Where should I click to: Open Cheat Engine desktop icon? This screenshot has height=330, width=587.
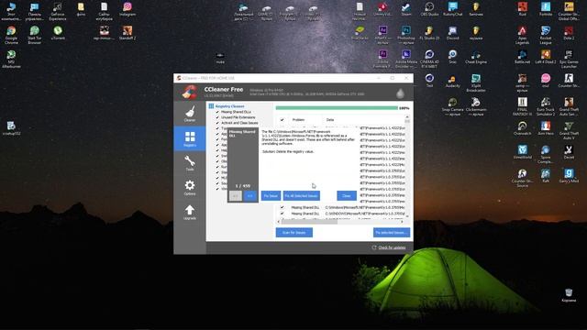(476, 57)
